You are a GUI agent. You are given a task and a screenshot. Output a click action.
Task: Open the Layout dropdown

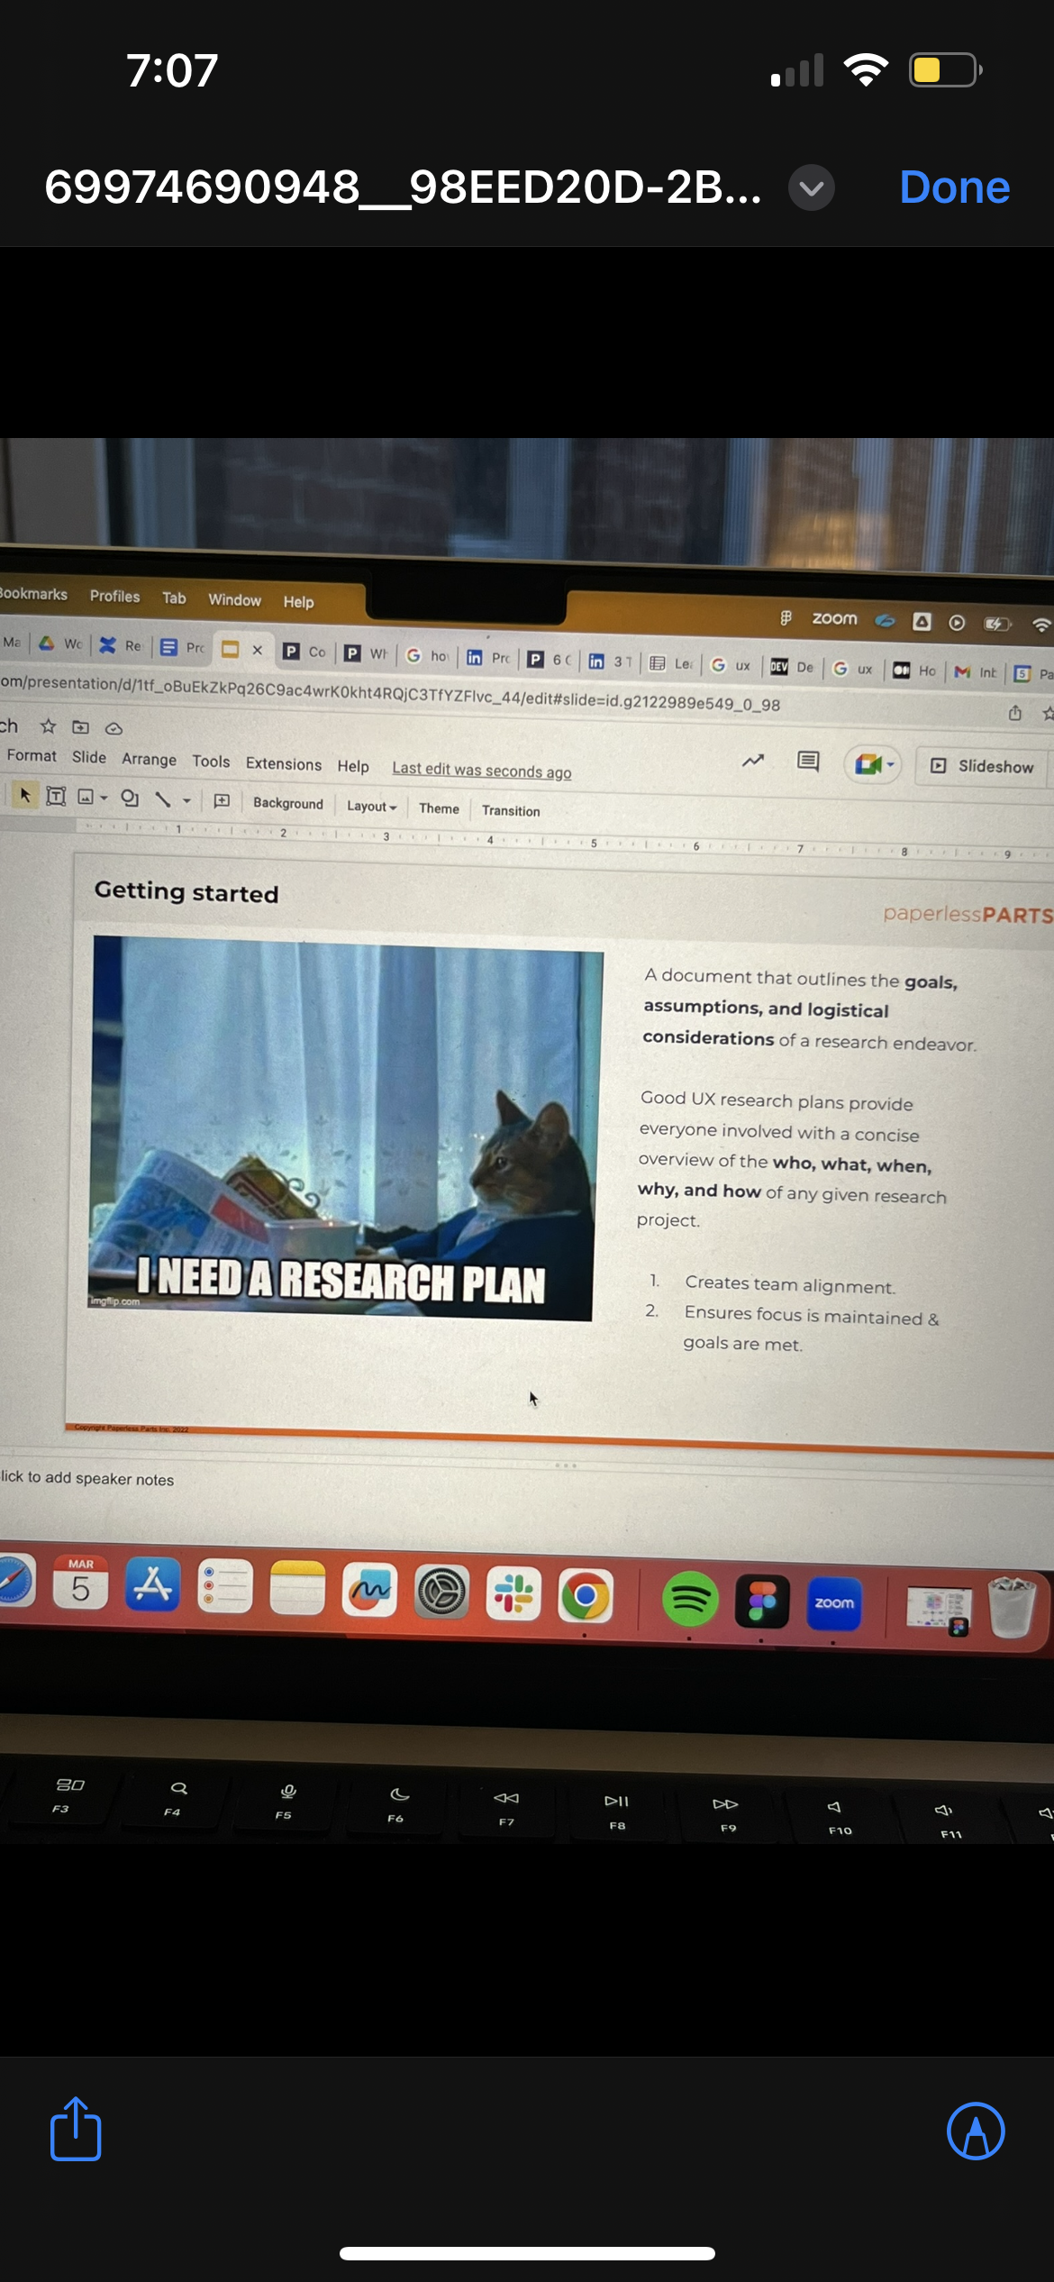click(371, 806)
